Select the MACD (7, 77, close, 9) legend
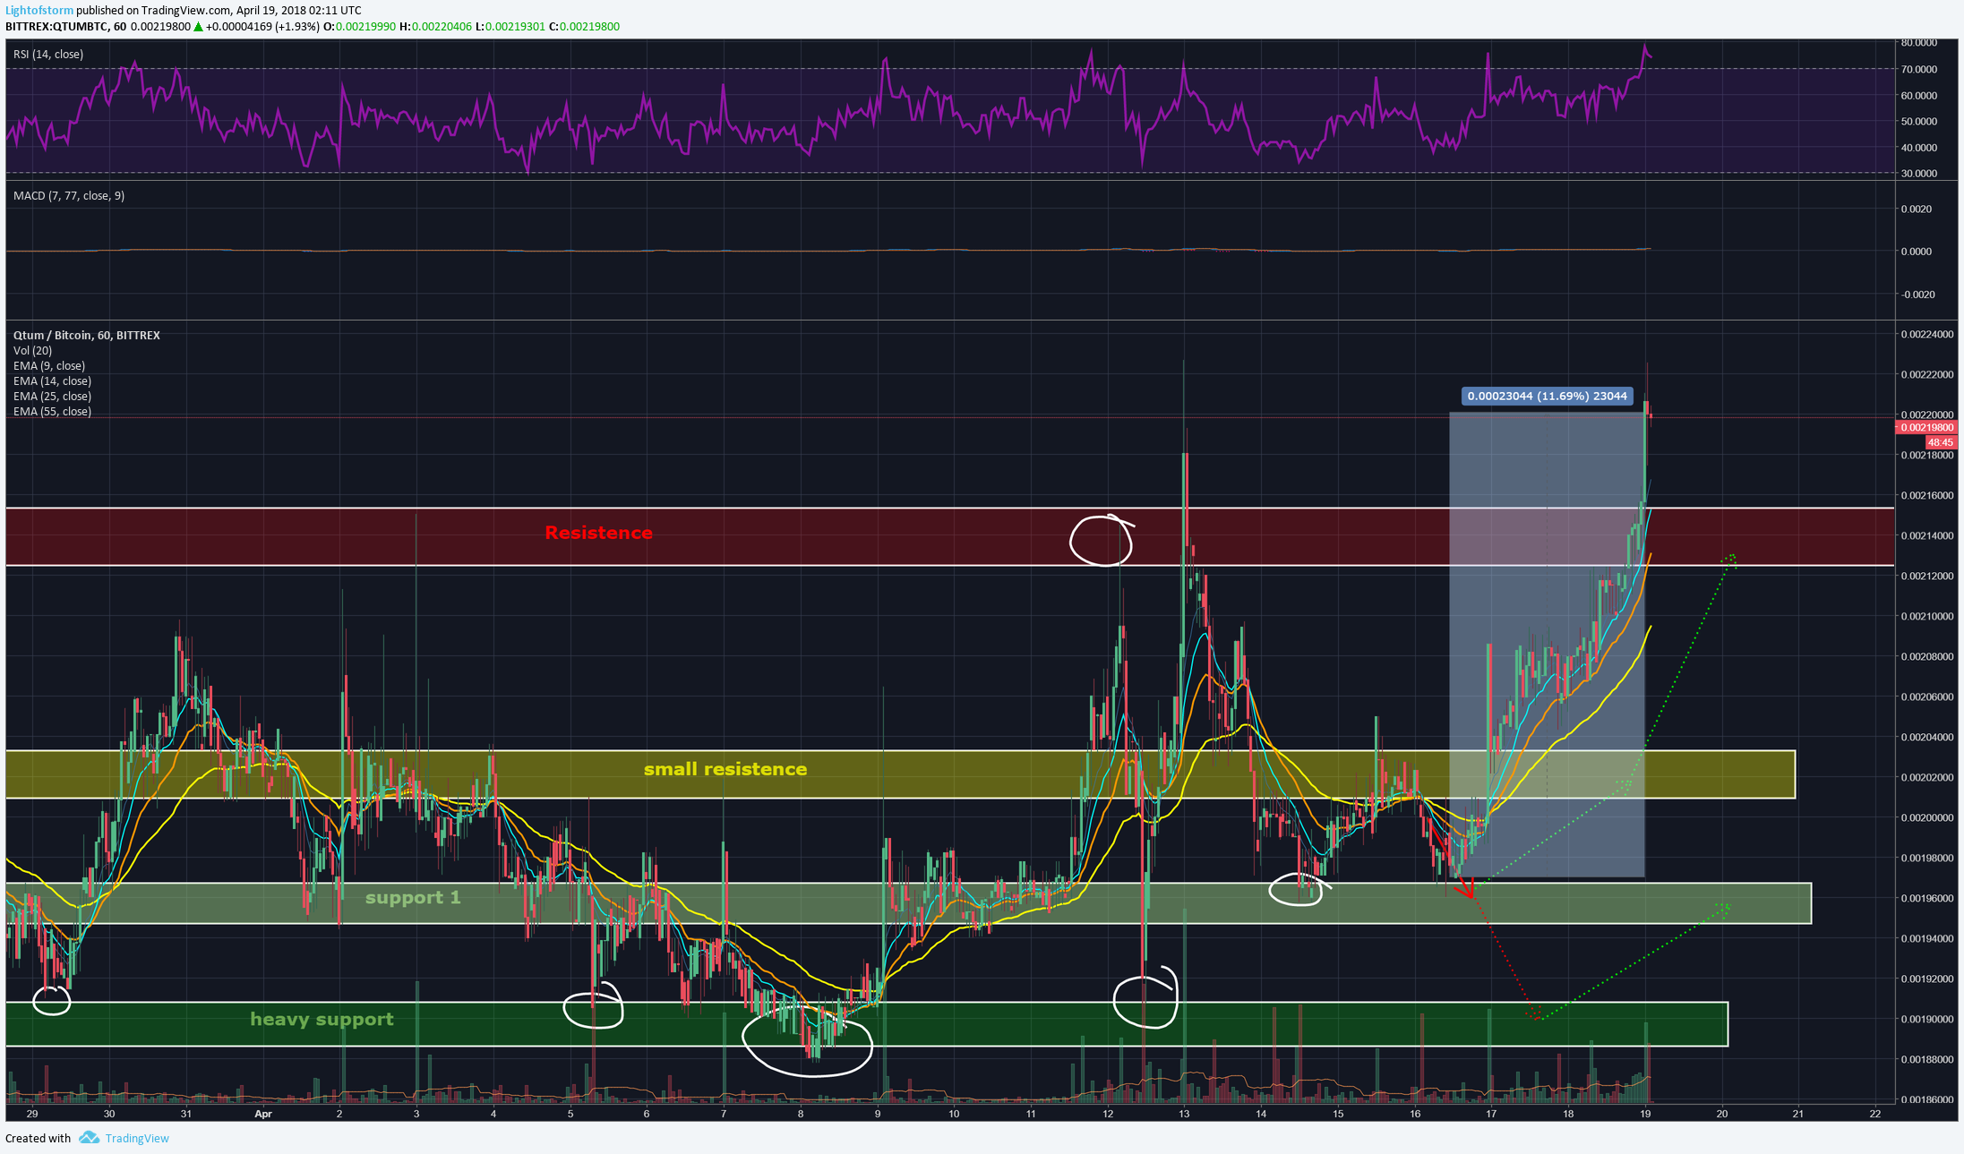 [x=69, y=196]
